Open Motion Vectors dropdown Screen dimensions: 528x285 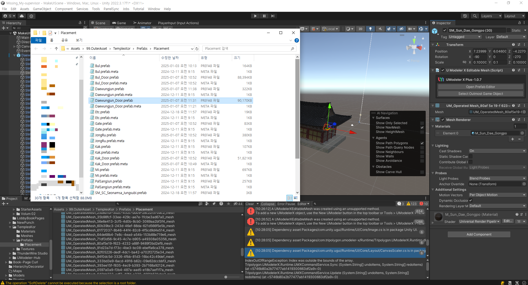tap(497, 195)
